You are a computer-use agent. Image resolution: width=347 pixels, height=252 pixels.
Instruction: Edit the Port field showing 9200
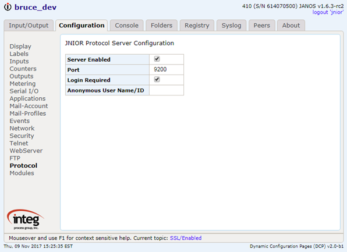(167, 69)
